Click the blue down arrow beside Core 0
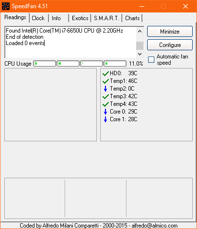Viewport: 197px width, 229px height. (105, 112)
